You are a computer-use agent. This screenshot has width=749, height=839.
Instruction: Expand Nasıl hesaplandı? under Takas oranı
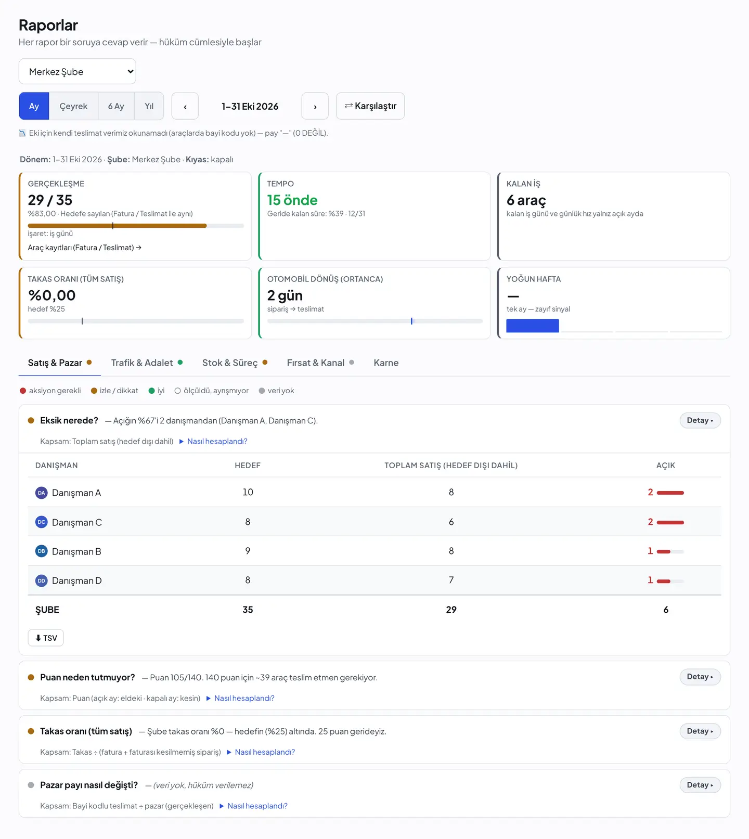pos(261,752)
